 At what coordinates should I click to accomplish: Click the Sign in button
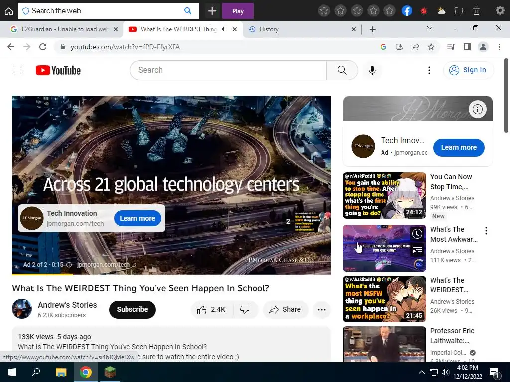[x=468, y=70]
